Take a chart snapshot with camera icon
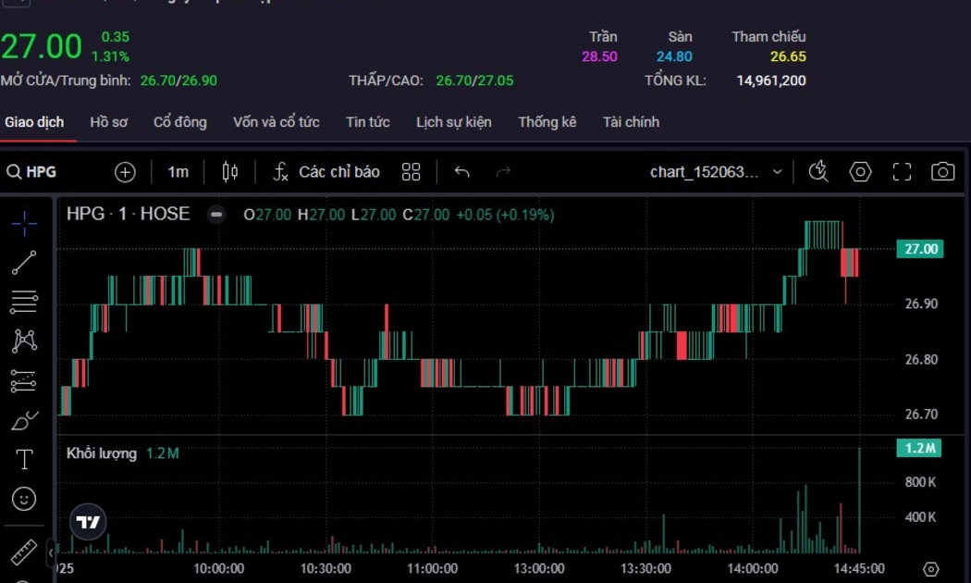 (x=942, y=172)
